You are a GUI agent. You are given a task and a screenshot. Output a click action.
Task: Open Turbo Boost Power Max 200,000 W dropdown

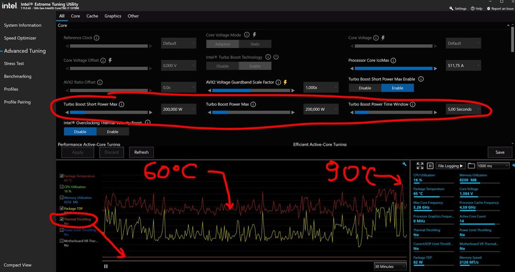[x=321, y=109]
